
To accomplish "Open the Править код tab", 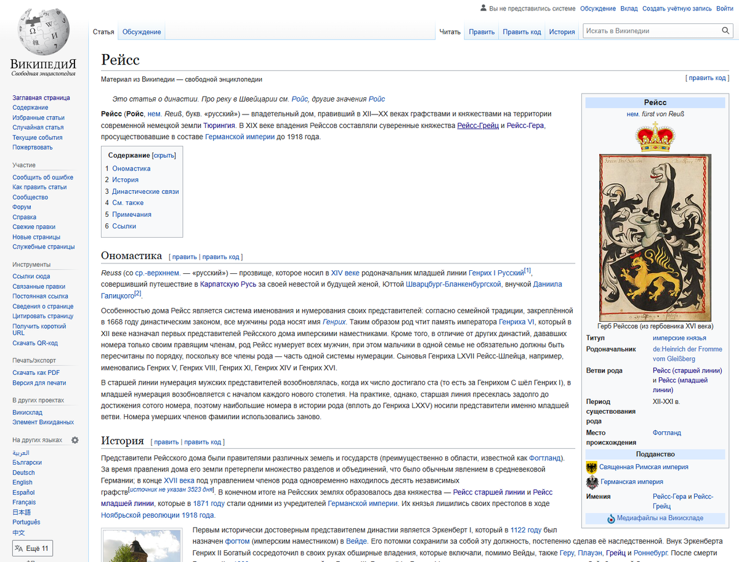I will 522,32.
